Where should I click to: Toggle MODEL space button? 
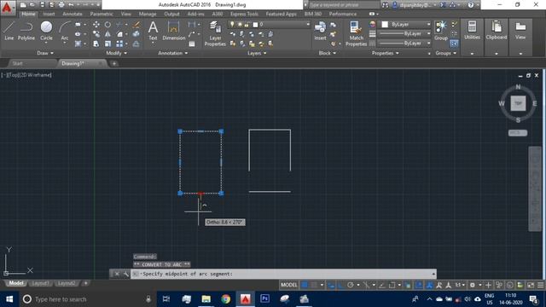pos(289,285)
